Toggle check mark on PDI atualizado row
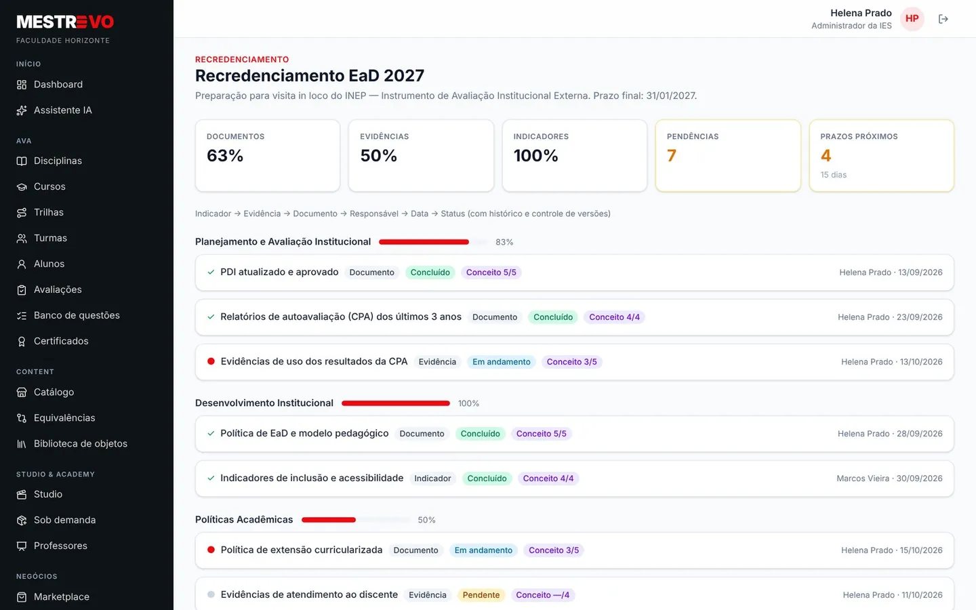Image resolution: width=976 pixels, height=610 pixels. coord(211,272)
